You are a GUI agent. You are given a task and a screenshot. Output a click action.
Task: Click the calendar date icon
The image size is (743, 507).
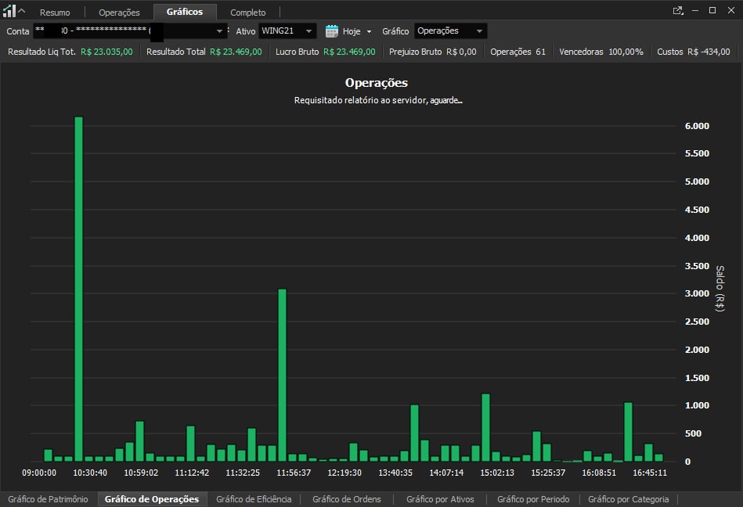(332, 31)
